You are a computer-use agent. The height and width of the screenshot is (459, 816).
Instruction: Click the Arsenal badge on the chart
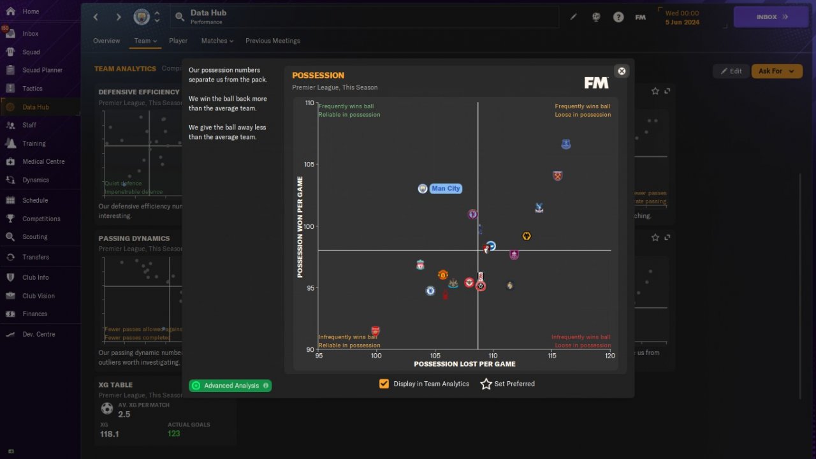375,331
